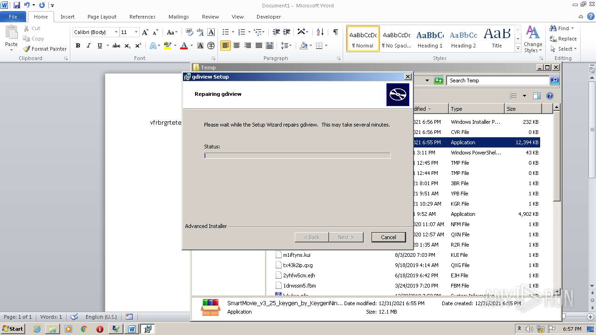
Task: Click Bullets list icon
Action: pyautogui.click(x=226, y=32)
